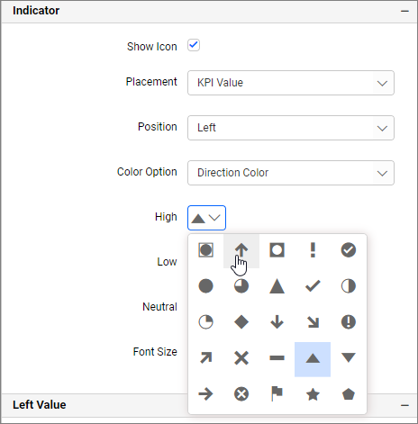The width and height of the screenshot is (418, 424).
Task: Pick the star icon
Action: 313,394
